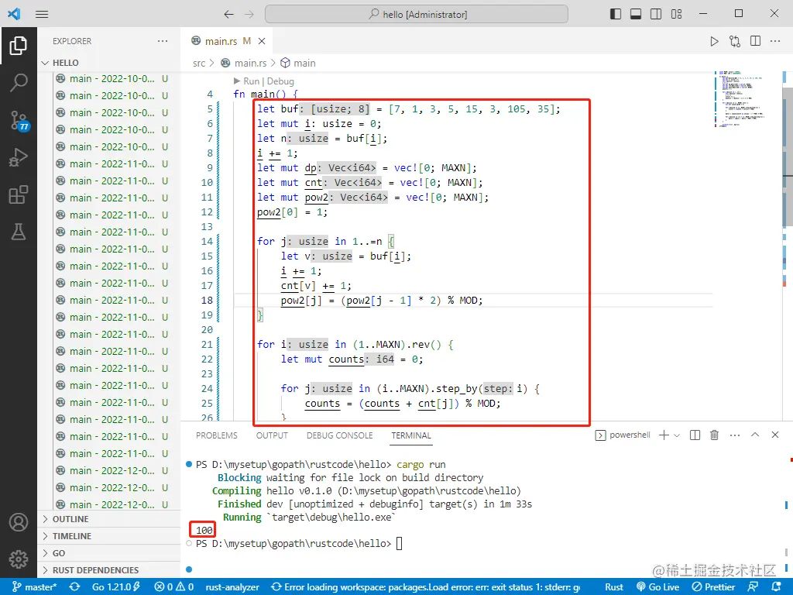The height and width of the screenshot is (595, 793).
Task: Switch to the TERMINAL panel tab
Action: 411,435
